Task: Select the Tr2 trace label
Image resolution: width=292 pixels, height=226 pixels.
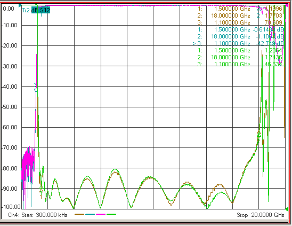Action: click(26, 10)
